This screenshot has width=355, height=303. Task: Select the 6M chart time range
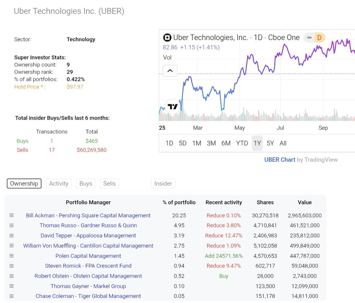point(226,143)
